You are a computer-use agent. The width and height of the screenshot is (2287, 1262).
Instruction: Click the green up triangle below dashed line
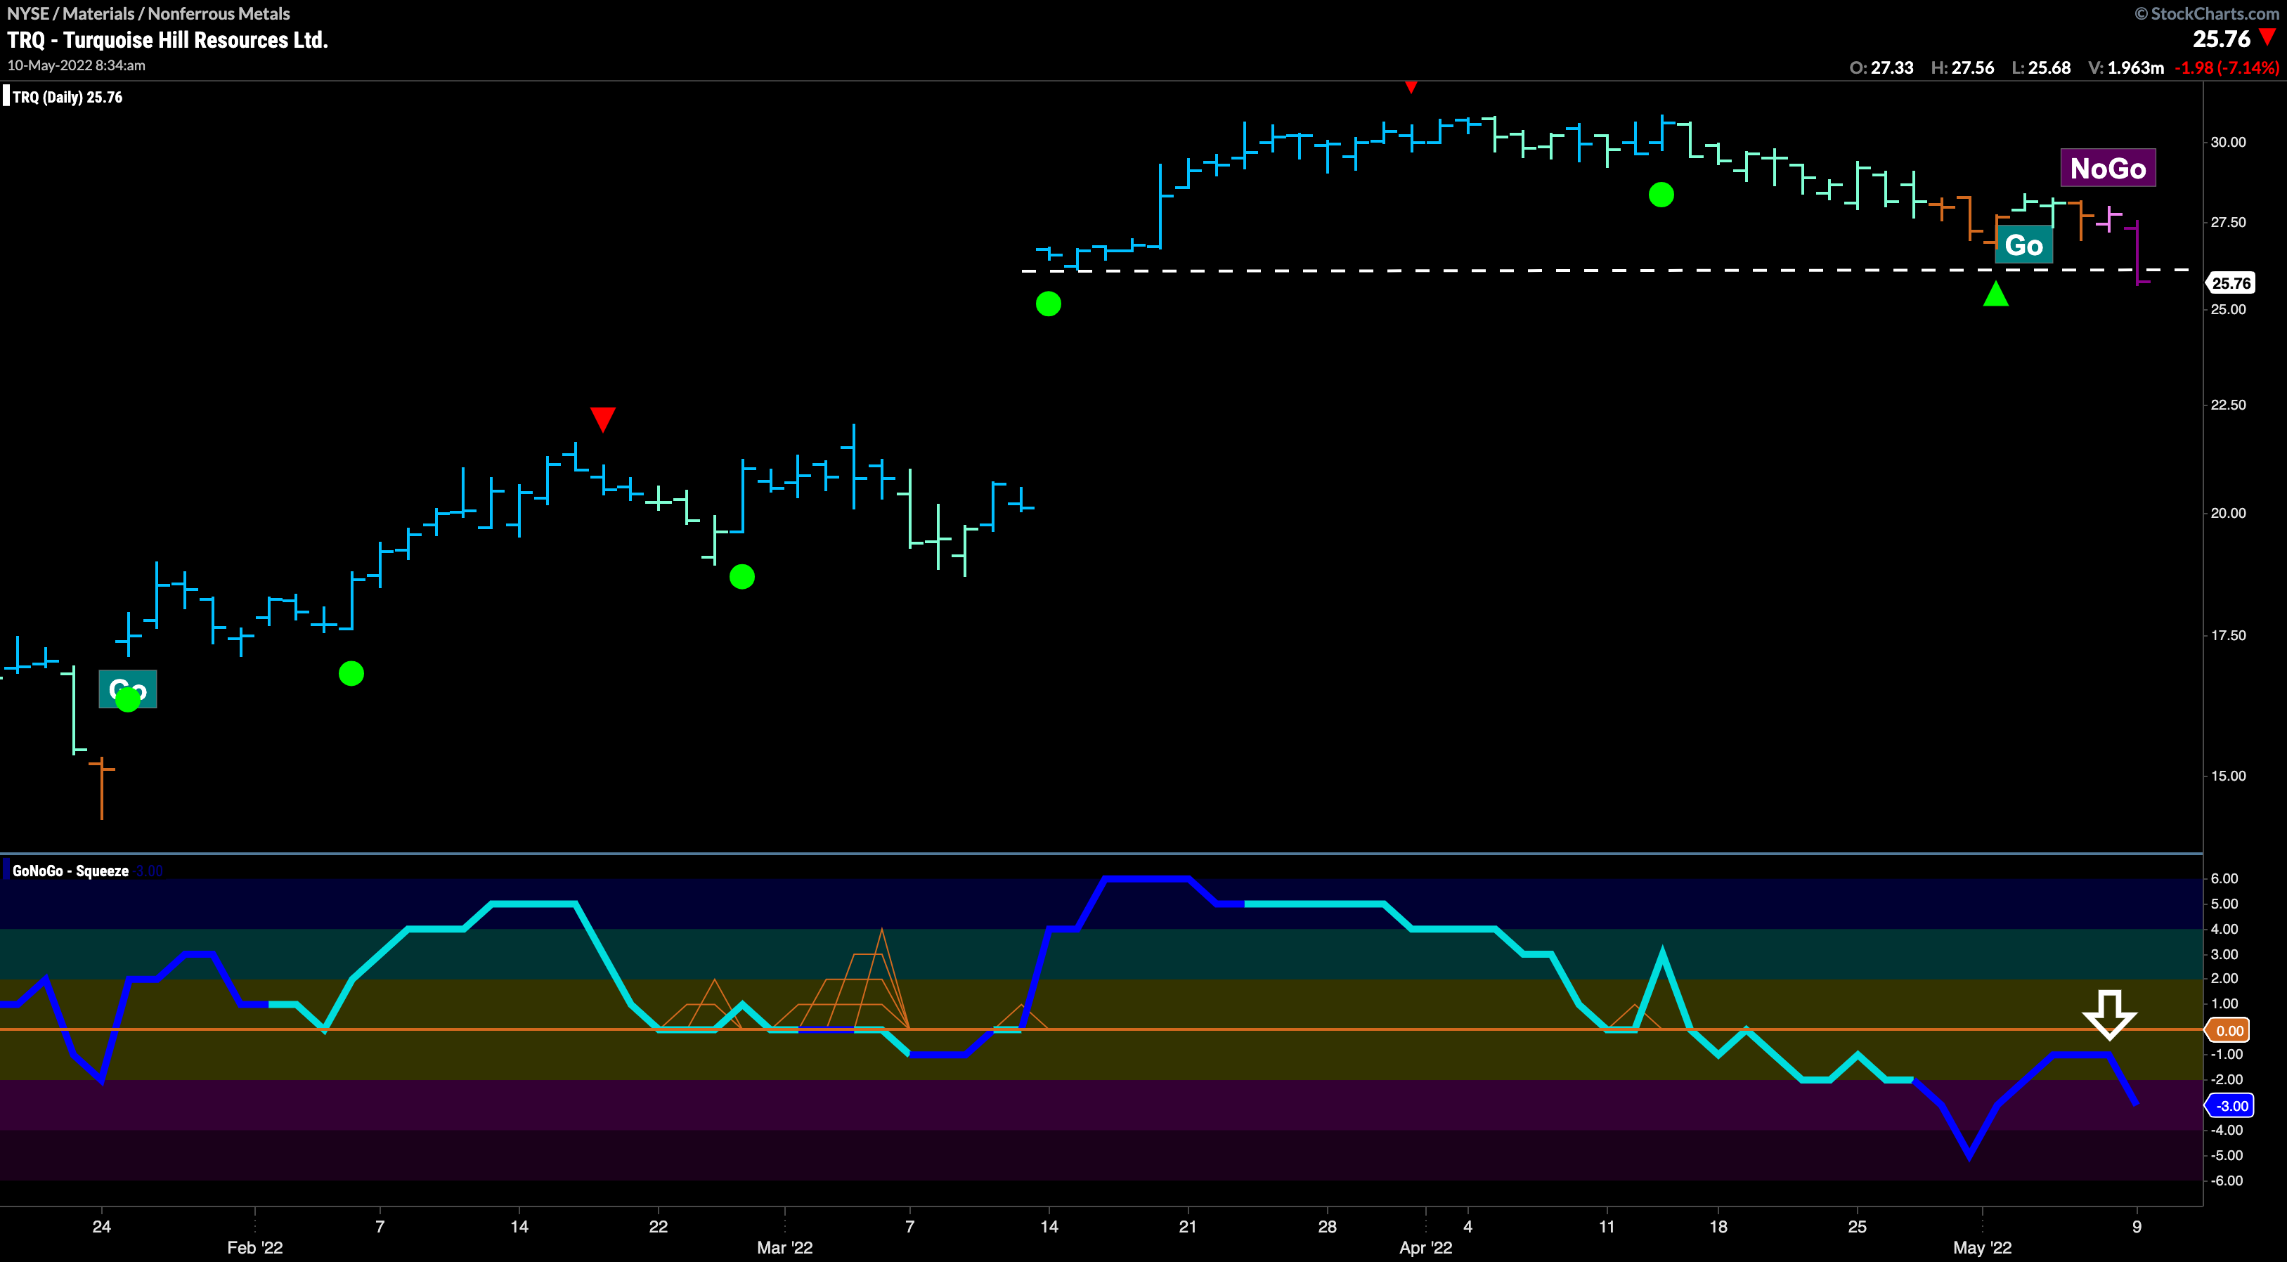click(x=1995, y=294)
